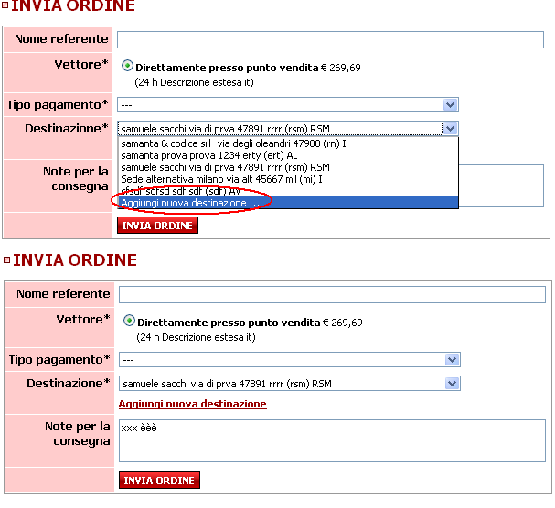
Task: Click the lower form's red INVIA ORDINE button
Action: point(159,481)
